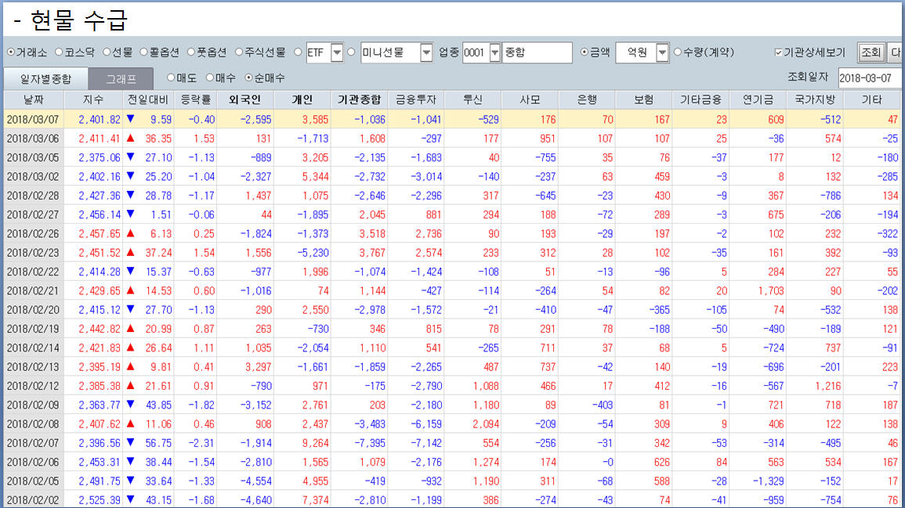Choose the 주식선물 radio option
Screen dimensions: 905x508
[241, 52]
